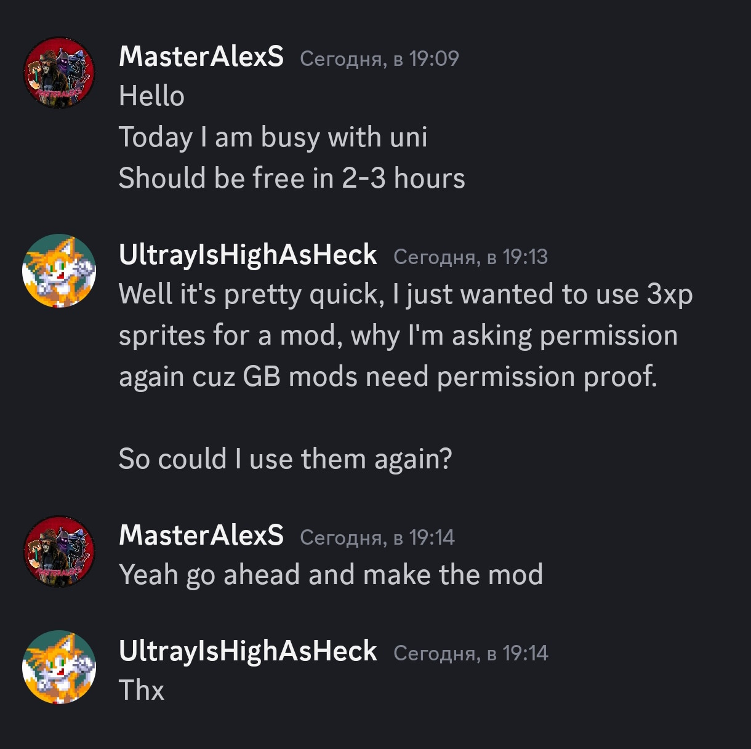Click MasterAlexS username above 'Yeah go ahead'
The height and width of the screenshot is (749, 751).
201,535
